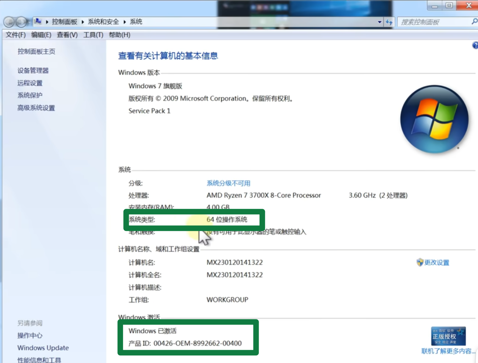Open the 帮助(H) menu
Image resolution: width=478 pixels, height=363 pixels.
coord(119,35)
